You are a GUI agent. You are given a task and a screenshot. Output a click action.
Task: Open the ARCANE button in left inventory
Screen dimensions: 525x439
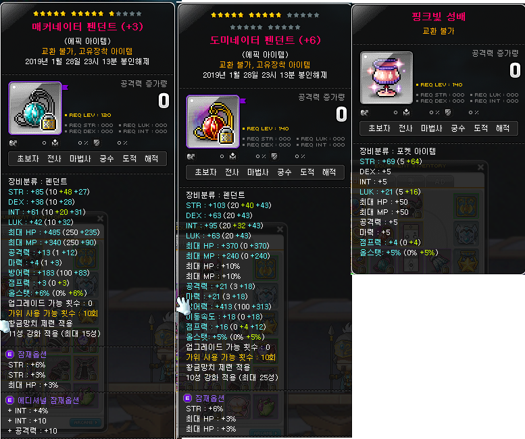[86, 423]
